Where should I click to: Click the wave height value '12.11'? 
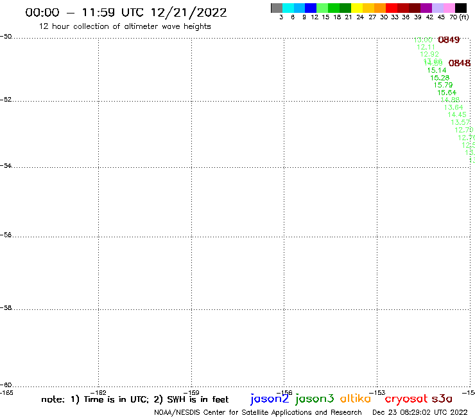426,47
